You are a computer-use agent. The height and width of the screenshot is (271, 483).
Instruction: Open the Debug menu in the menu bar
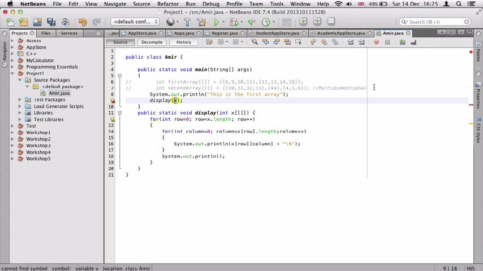[x=211, y=4]
